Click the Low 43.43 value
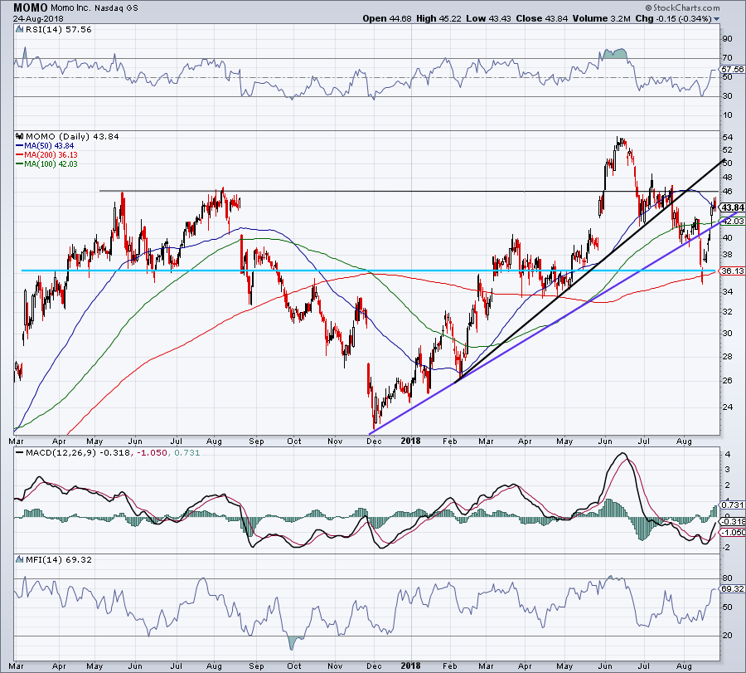This screenshot has height=673, width=746. [x=488, y=18]
